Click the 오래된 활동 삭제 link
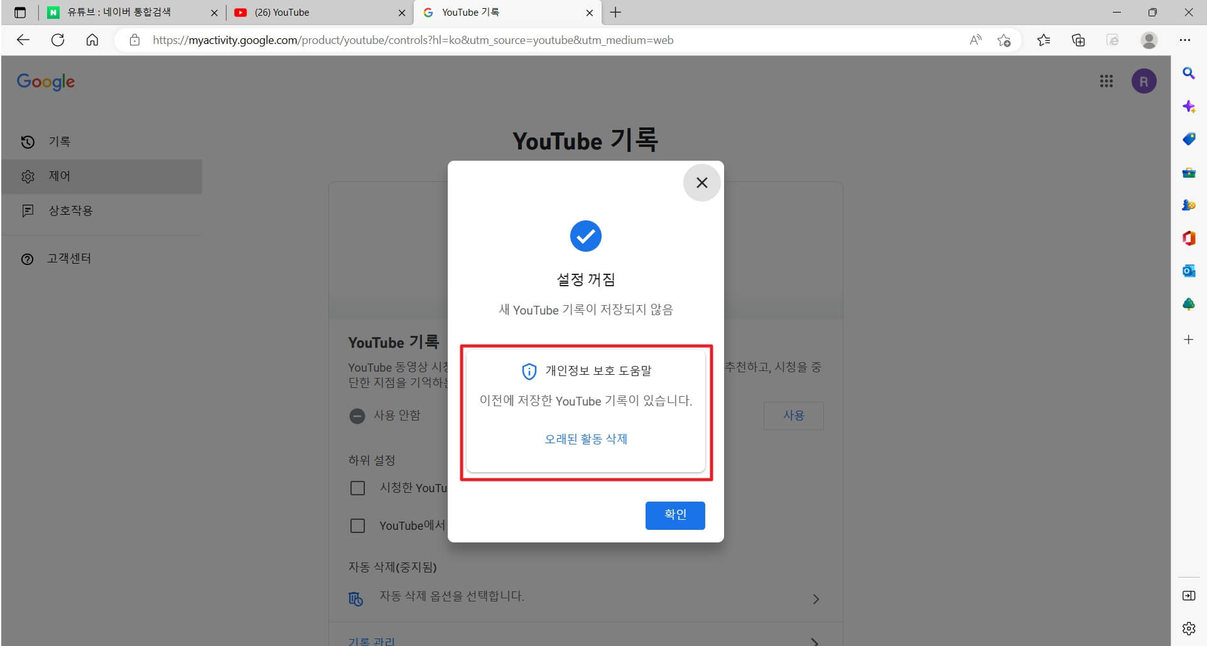The width and height of the screenshot is (1207, 646). [585, 439]
